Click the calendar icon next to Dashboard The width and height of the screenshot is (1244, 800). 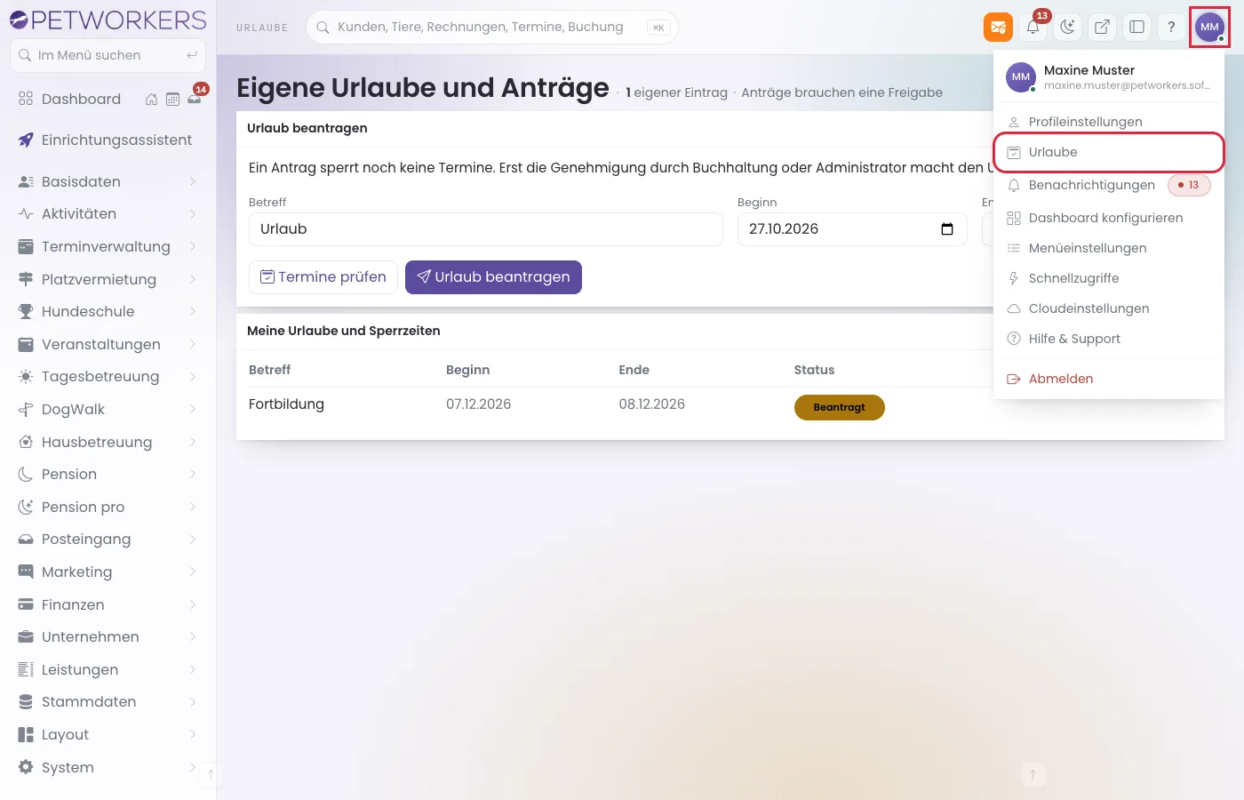pos(172,100)
